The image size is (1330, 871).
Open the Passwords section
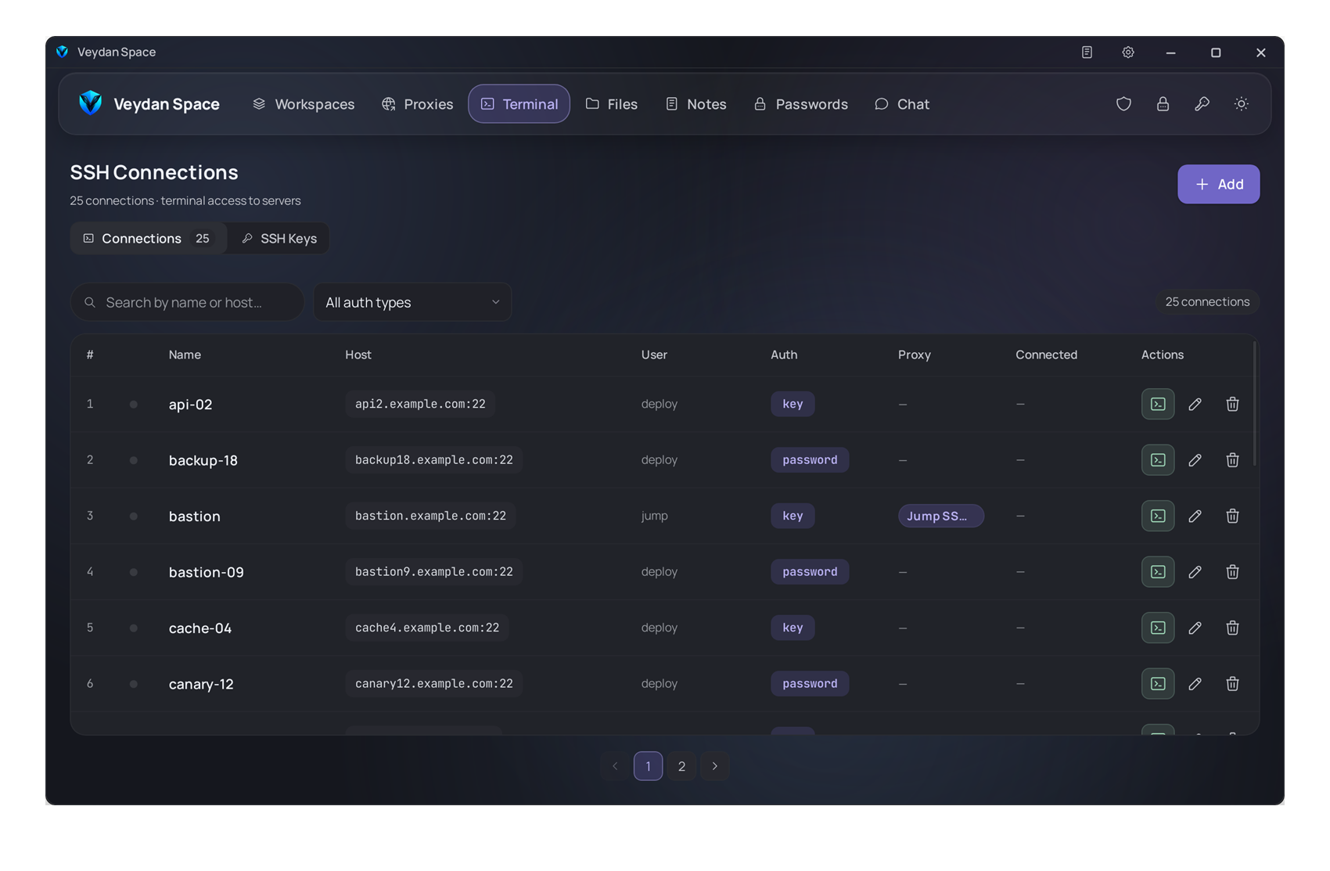coord(800,104)
